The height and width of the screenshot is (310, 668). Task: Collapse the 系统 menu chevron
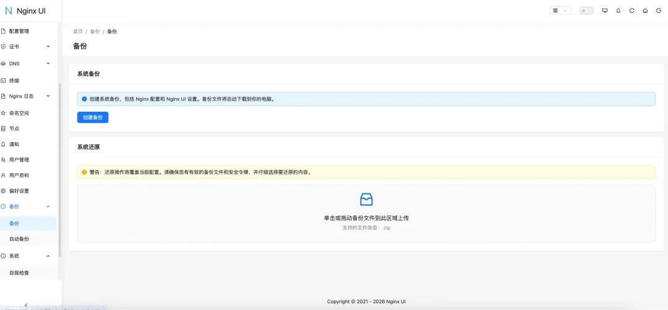[48, 256]
